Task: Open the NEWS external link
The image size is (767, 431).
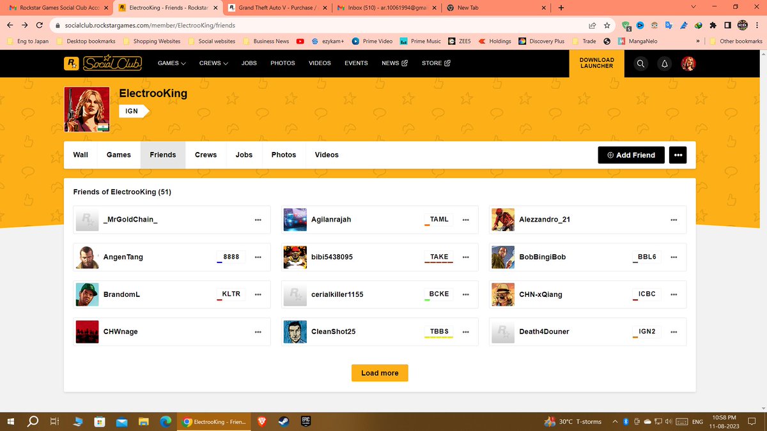Action: (x=394, y=63)
